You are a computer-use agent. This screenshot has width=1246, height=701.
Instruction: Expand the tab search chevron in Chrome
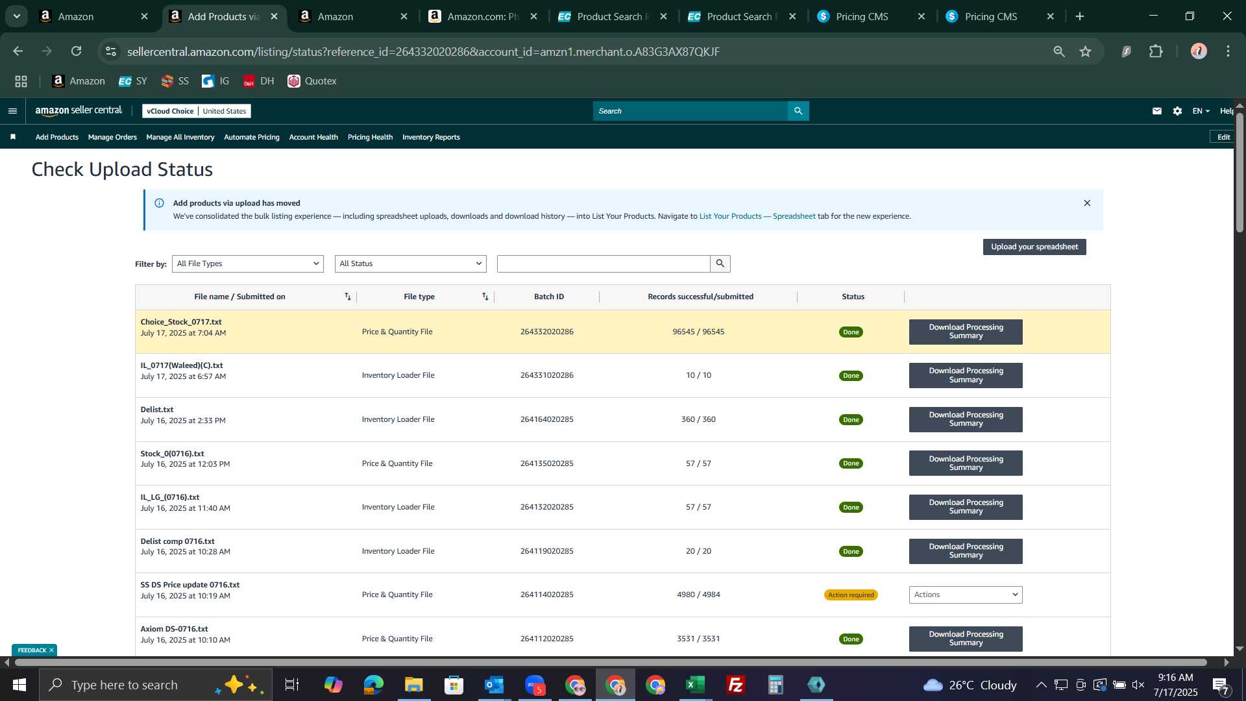(x=17, y=16)
